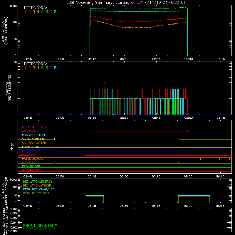Click the BAD_PACKETS flag label
The height and width of the screenshot is (235, 235).
point(32,171)
